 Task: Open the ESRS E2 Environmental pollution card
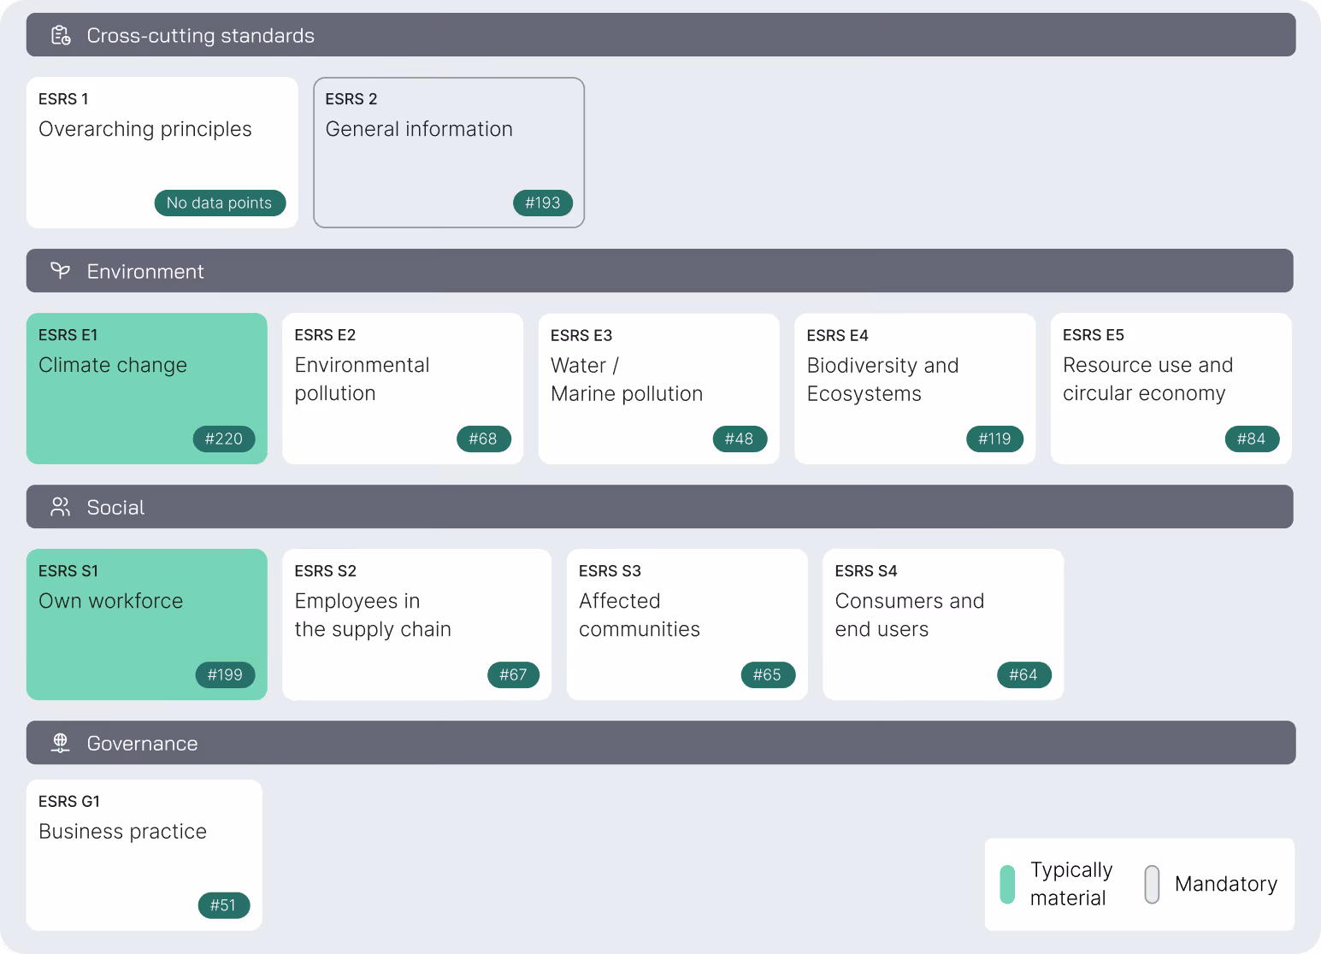[403, 389]
